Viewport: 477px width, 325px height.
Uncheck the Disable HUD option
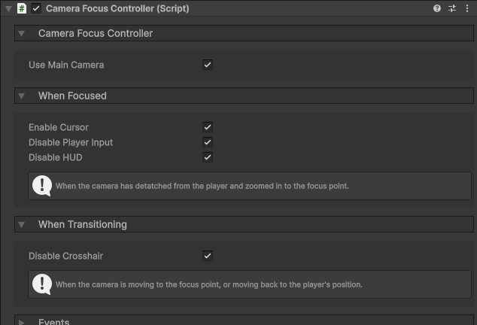point(208,157)
